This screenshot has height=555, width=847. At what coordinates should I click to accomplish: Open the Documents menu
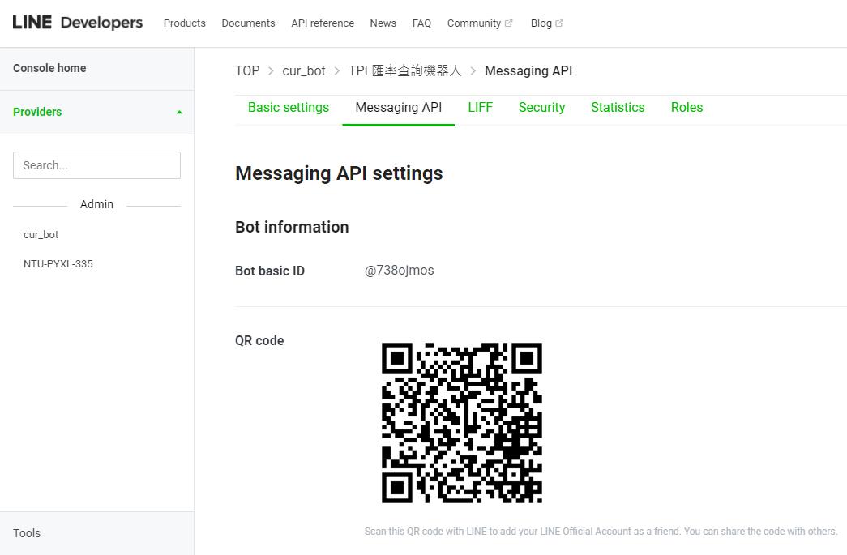249,23
